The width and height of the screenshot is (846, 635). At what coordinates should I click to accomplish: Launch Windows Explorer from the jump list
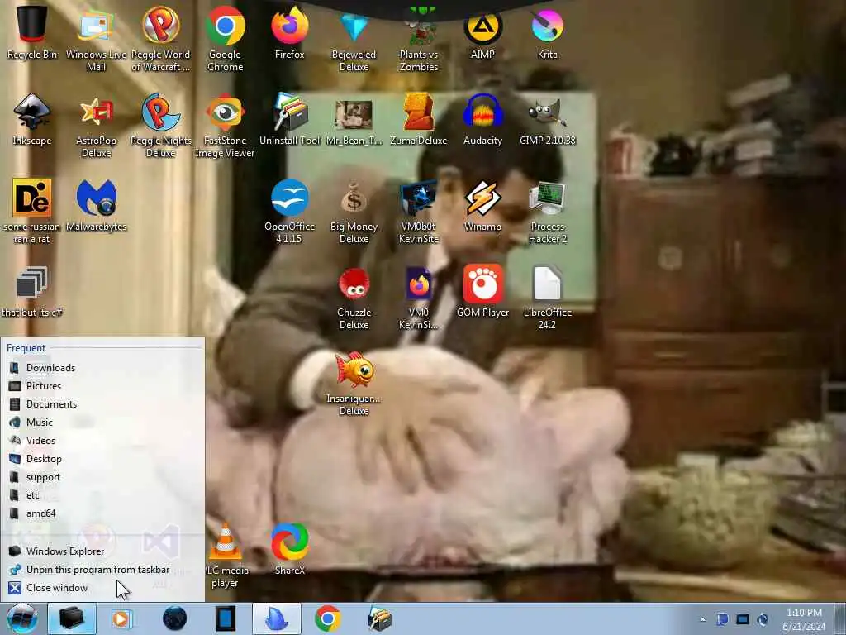(102, 551)
